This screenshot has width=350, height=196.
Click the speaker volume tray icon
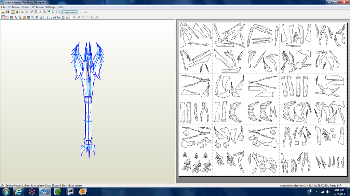(x=328, y=192)
